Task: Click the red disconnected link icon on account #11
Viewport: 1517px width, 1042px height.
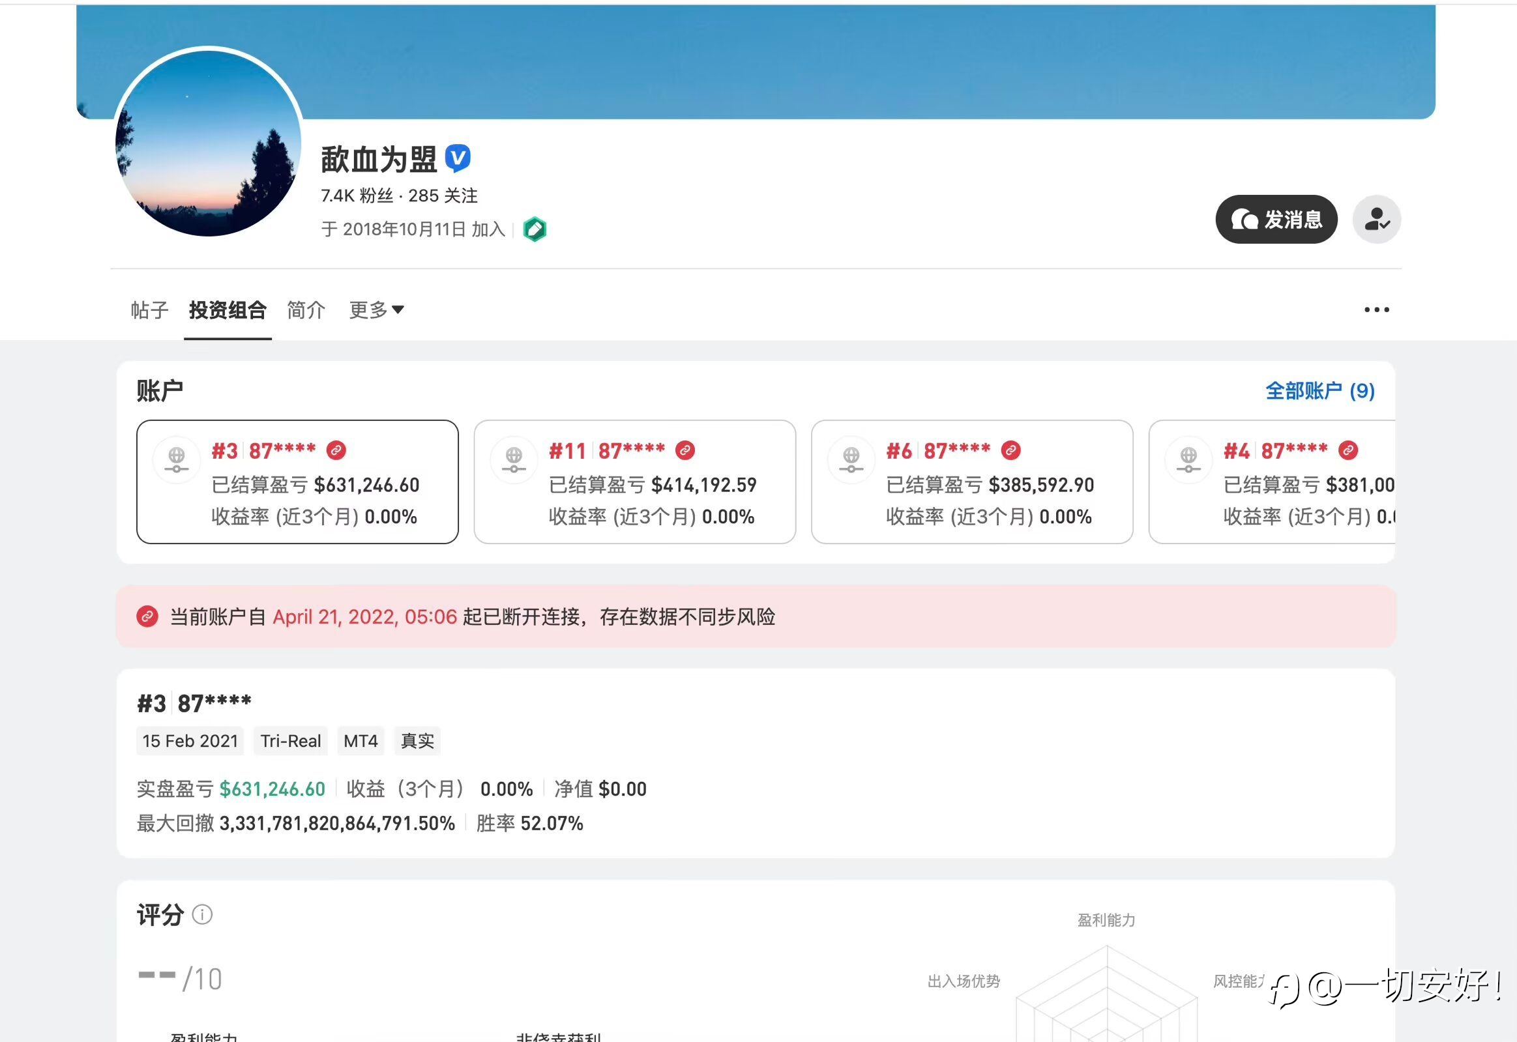Action: pyautogui.click(x=685, y=450)
